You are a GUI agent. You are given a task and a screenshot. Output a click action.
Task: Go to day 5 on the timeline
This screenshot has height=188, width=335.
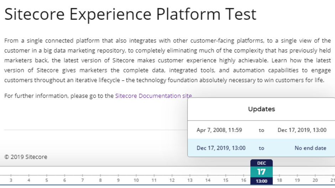point(47,180)
